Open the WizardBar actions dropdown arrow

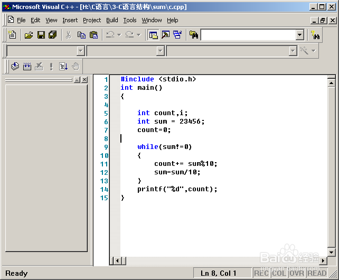point(314,51)
